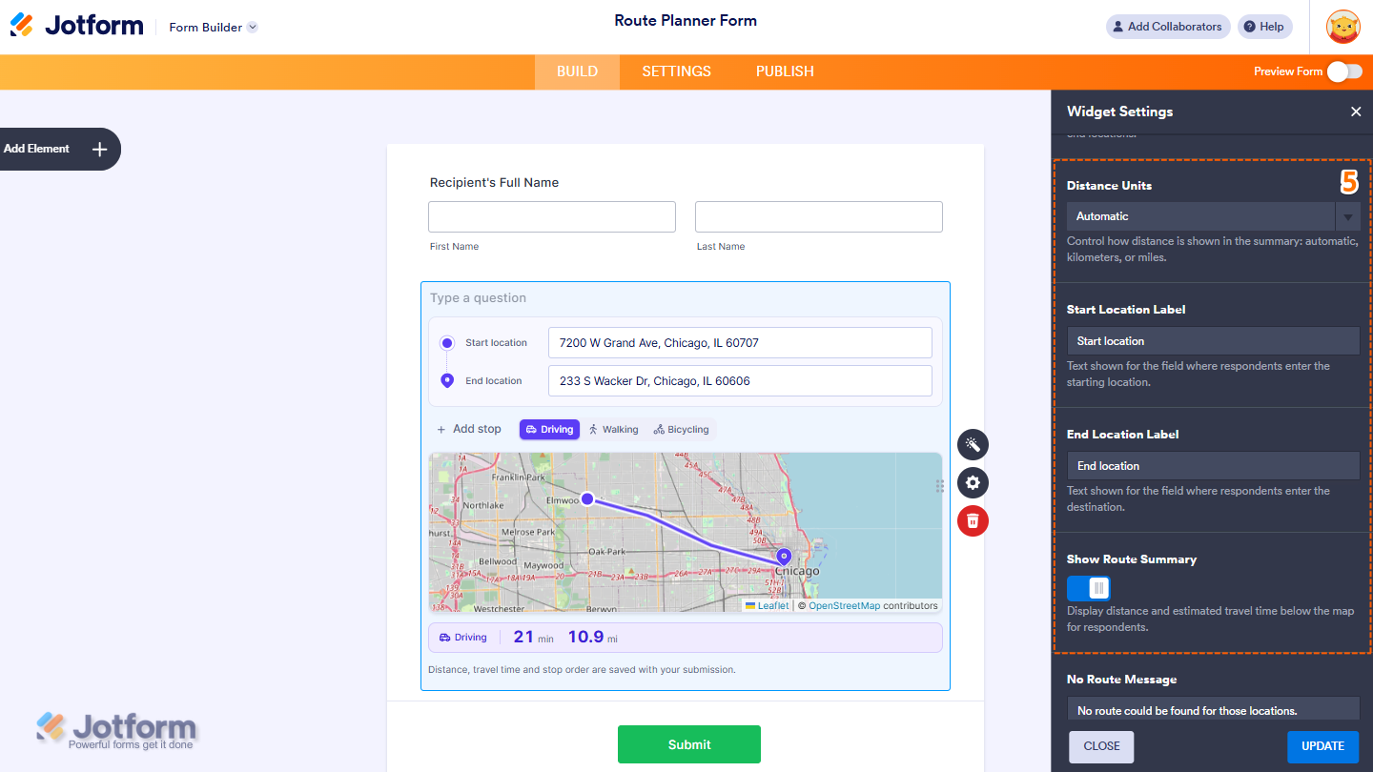Click the start location marker on the map

point(587,498)
